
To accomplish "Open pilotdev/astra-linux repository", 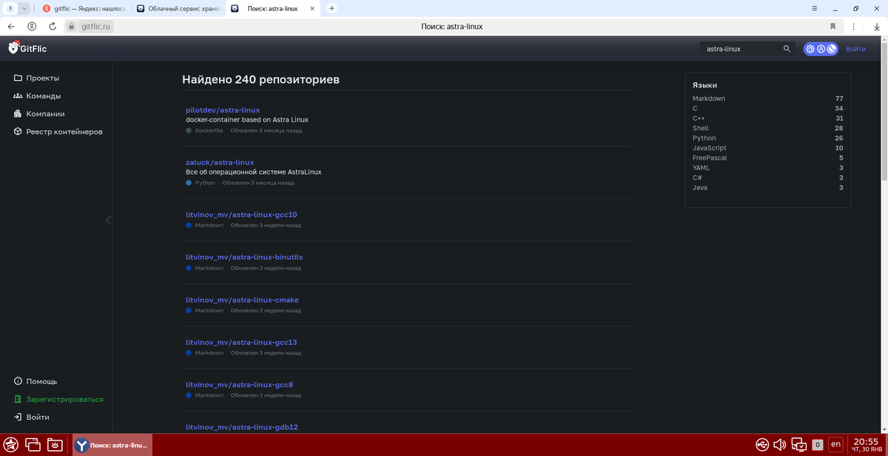I will [223, 110].
